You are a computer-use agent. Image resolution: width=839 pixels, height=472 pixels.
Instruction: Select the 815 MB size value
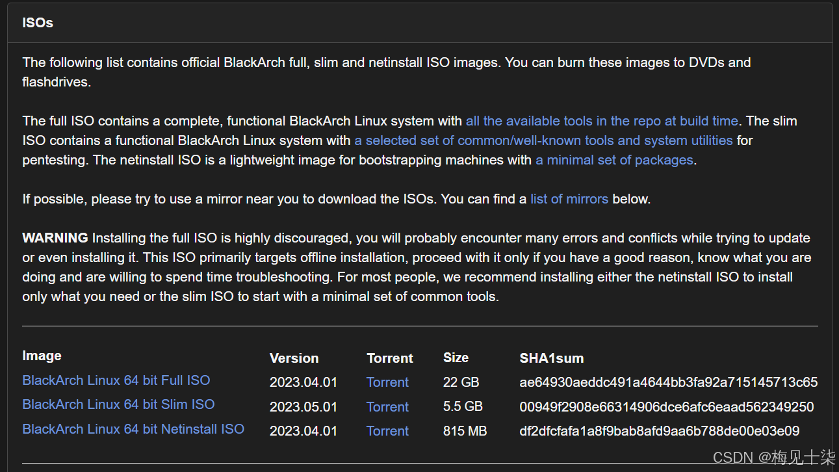[465, 431]
